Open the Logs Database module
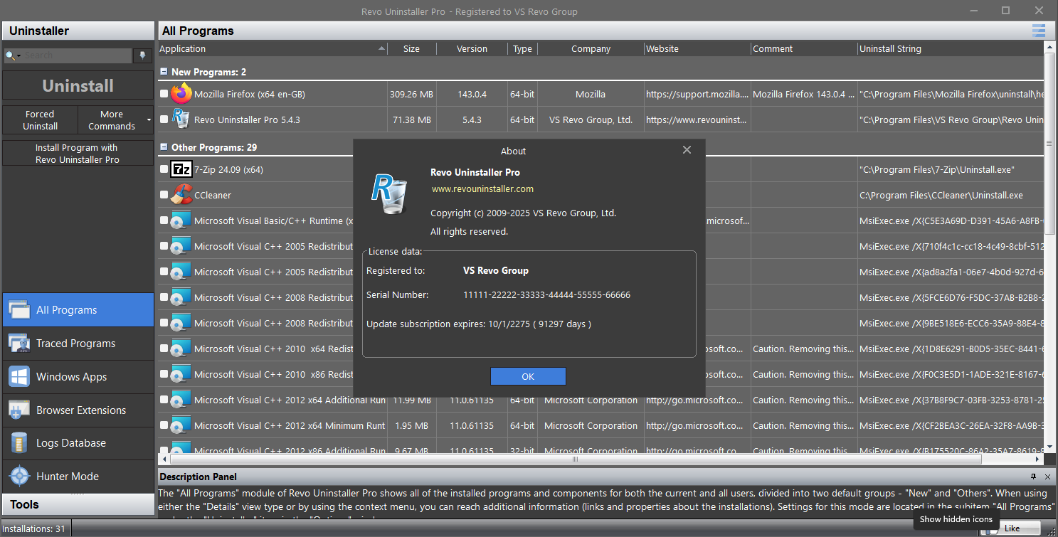Viewport: 1058px width, 537px height. [78, 443]
